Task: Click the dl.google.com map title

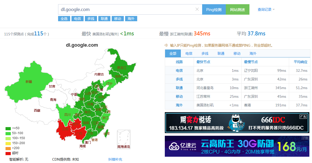Action: pyautogui.click(x=82, y=45)
